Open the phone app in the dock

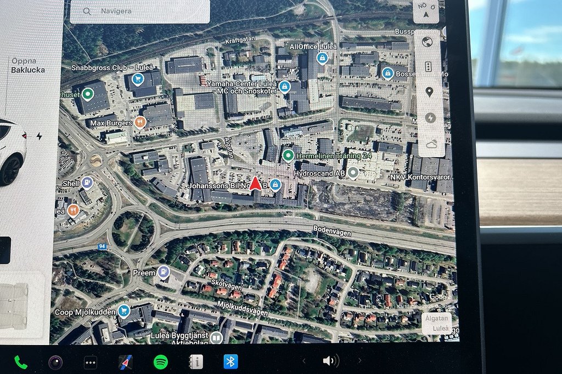(21, 363)
